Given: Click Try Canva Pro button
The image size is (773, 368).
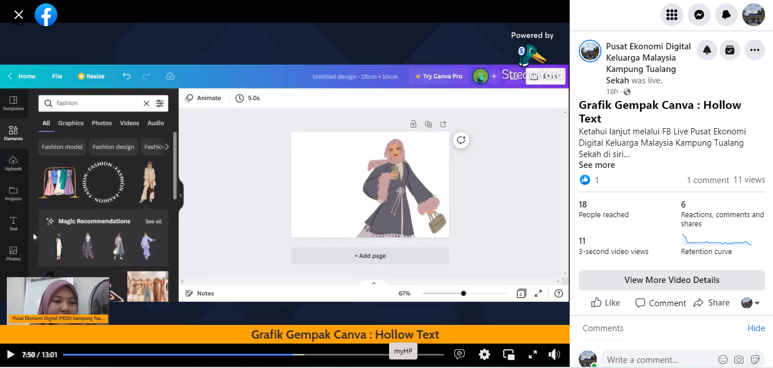Looking at the screenshot, I should [x=438, y=76].
